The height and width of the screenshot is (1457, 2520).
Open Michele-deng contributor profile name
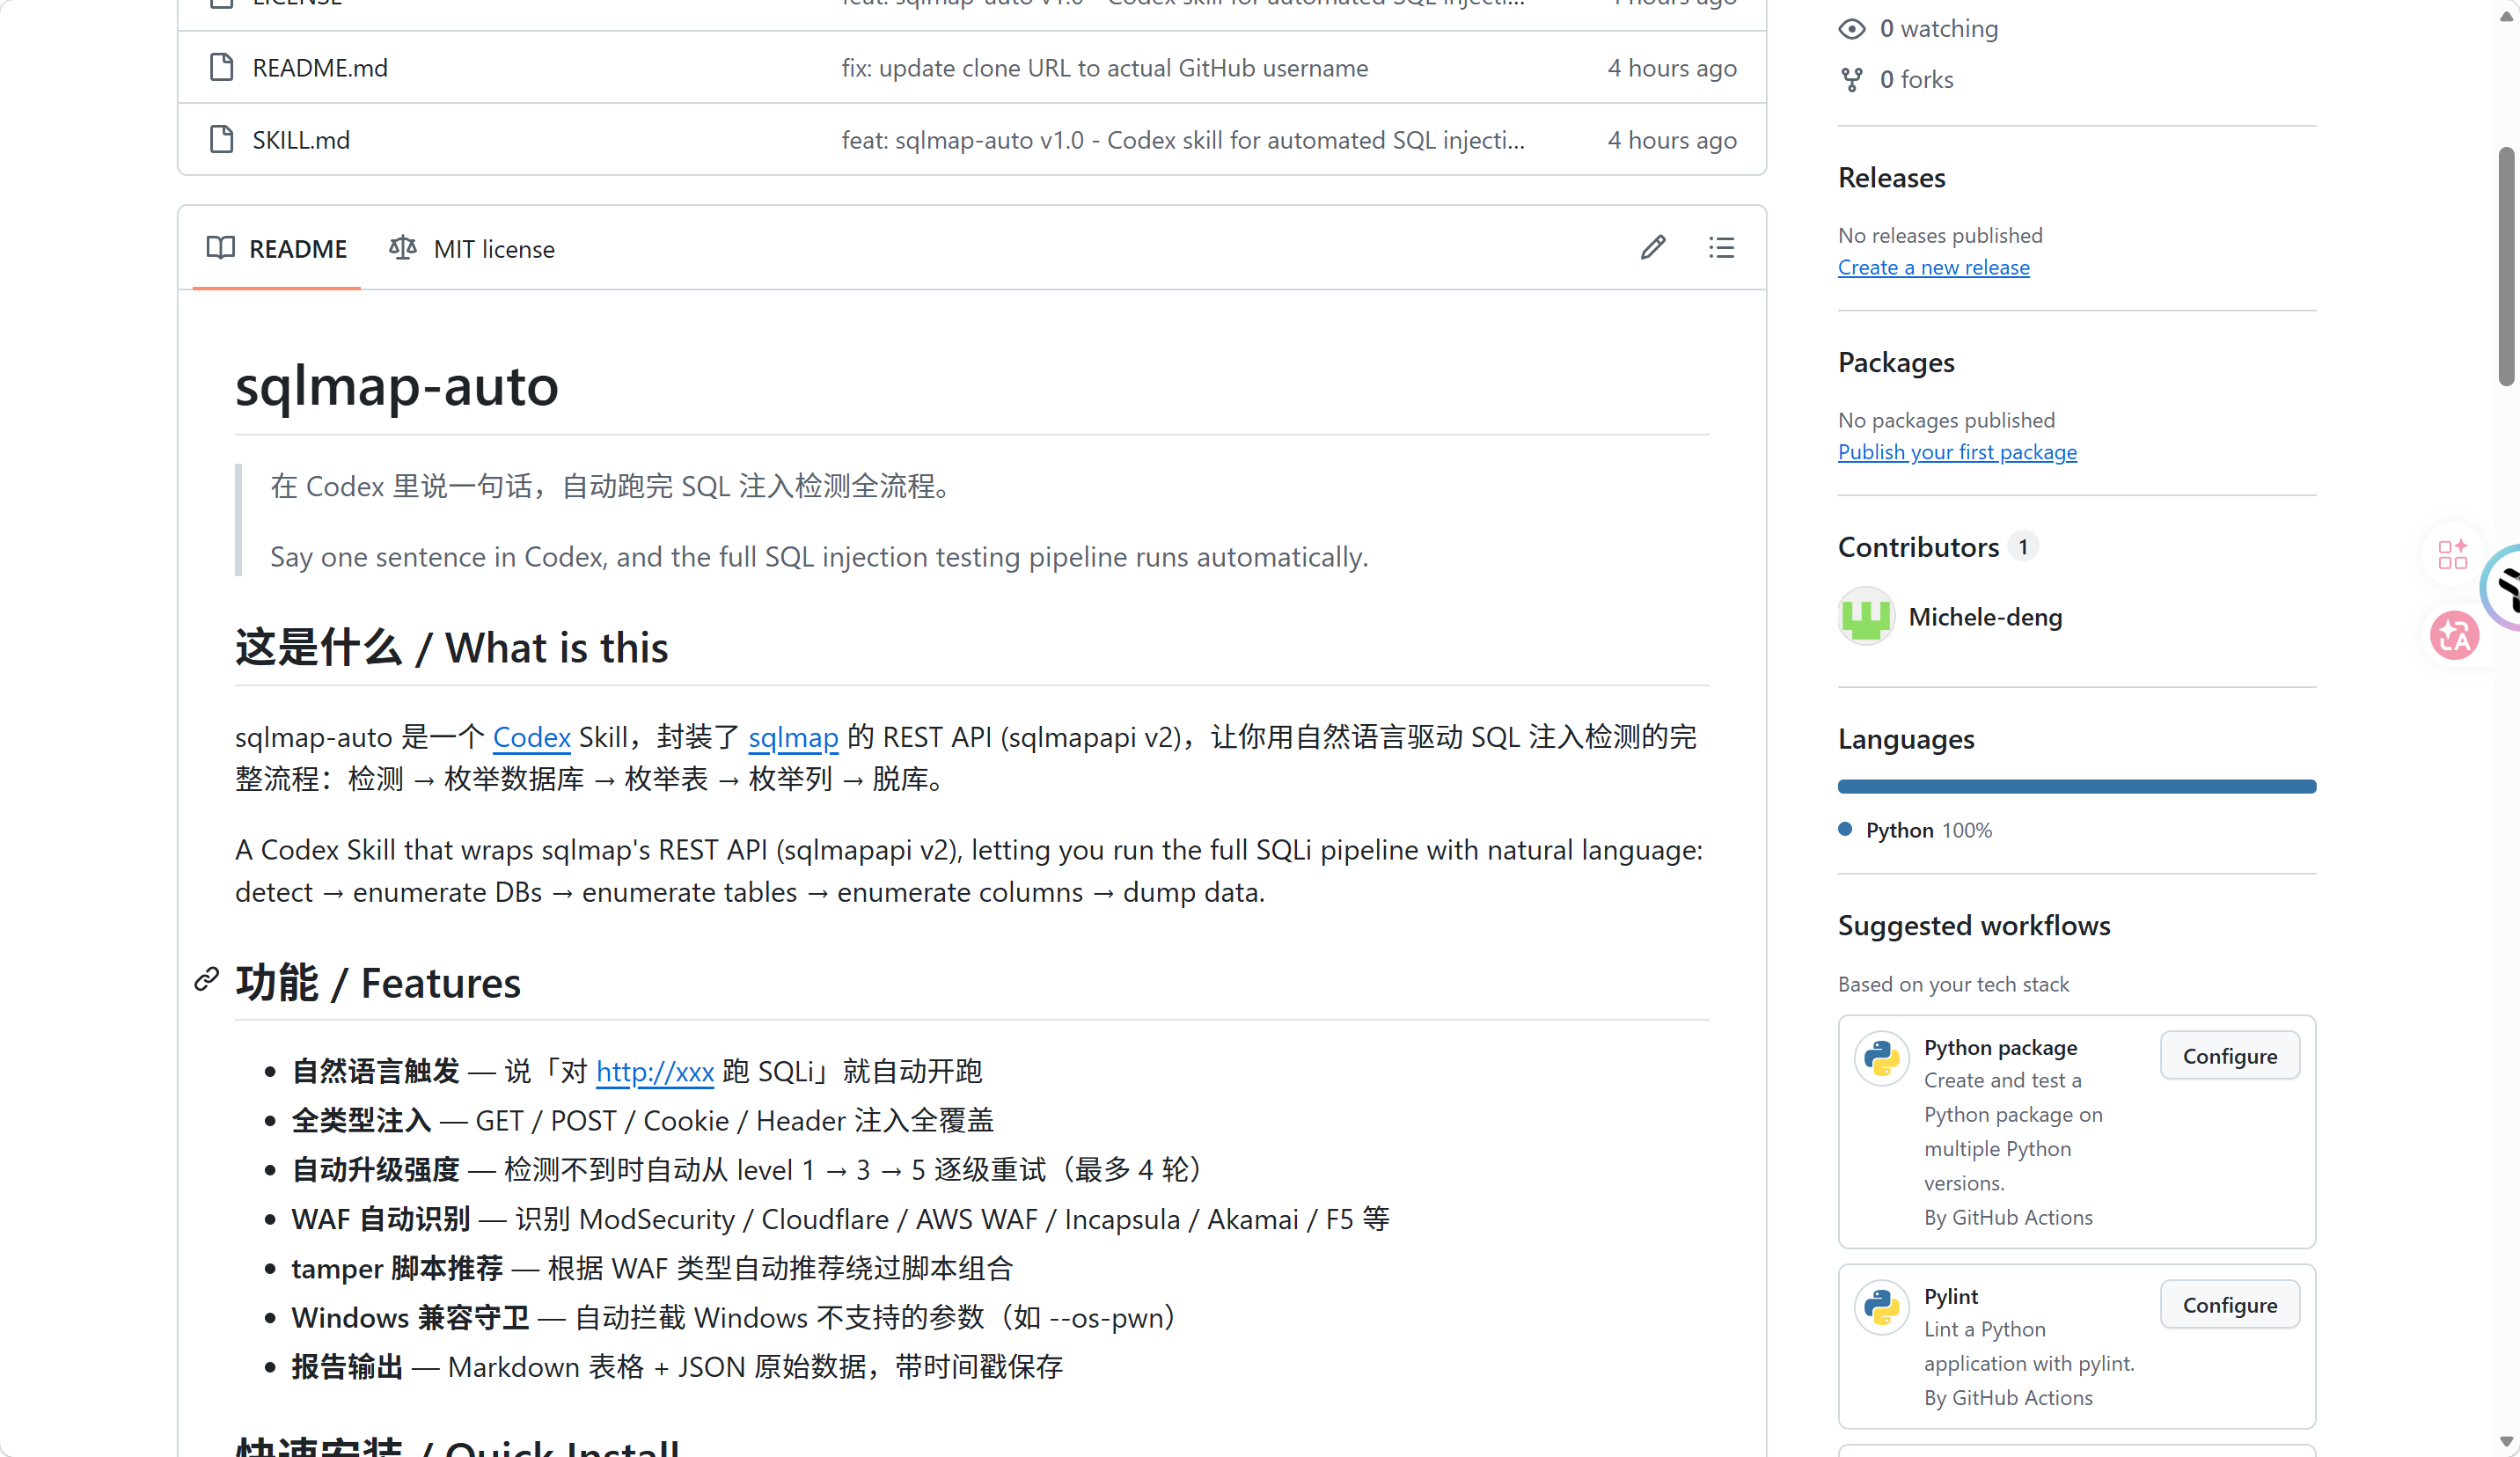[x=1985, y=616]
